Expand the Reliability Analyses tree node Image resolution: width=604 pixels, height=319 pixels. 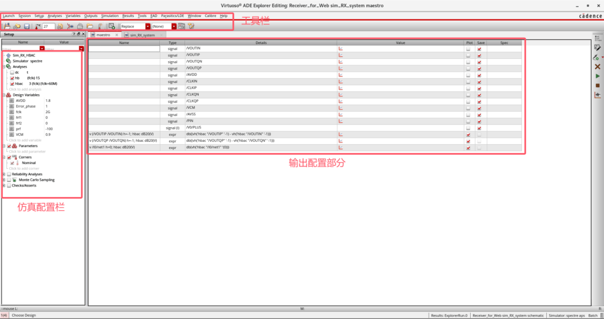4,174
